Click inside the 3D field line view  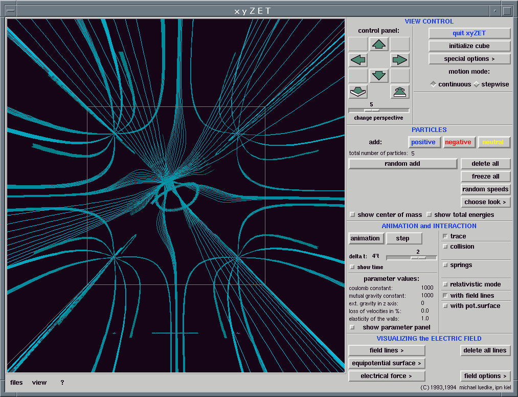tap(175, 195)
